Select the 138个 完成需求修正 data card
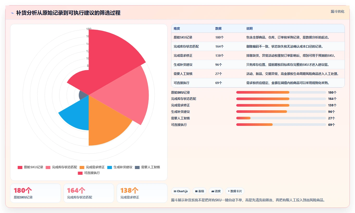Screen dimensions: 355x213 (x=142, y=193)
